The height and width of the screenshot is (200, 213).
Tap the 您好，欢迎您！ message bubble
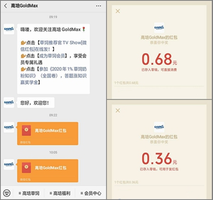36,102
